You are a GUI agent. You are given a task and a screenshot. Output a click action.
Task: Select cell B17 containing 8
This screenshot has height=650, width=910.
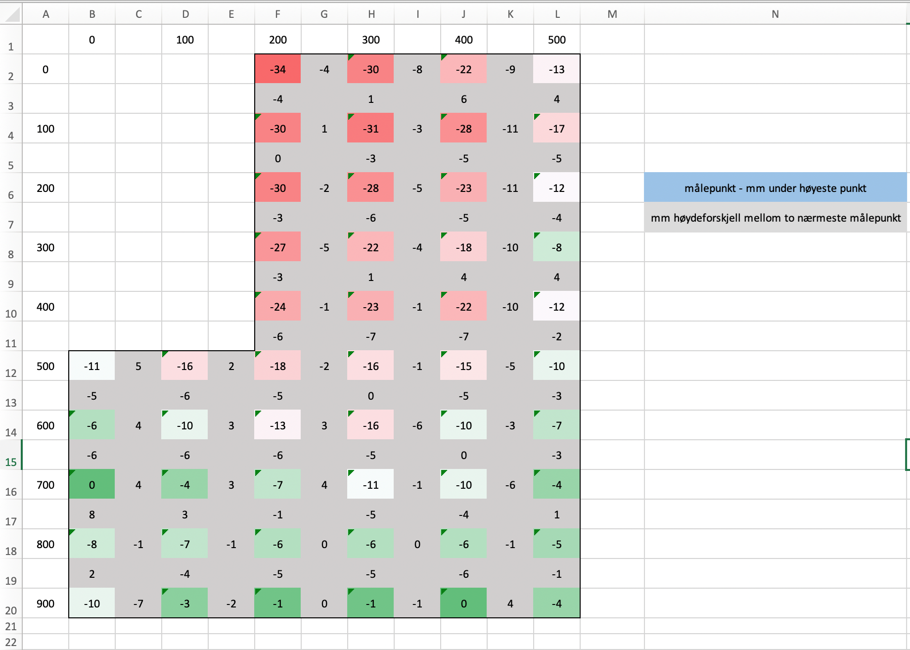tap(92, 514)
